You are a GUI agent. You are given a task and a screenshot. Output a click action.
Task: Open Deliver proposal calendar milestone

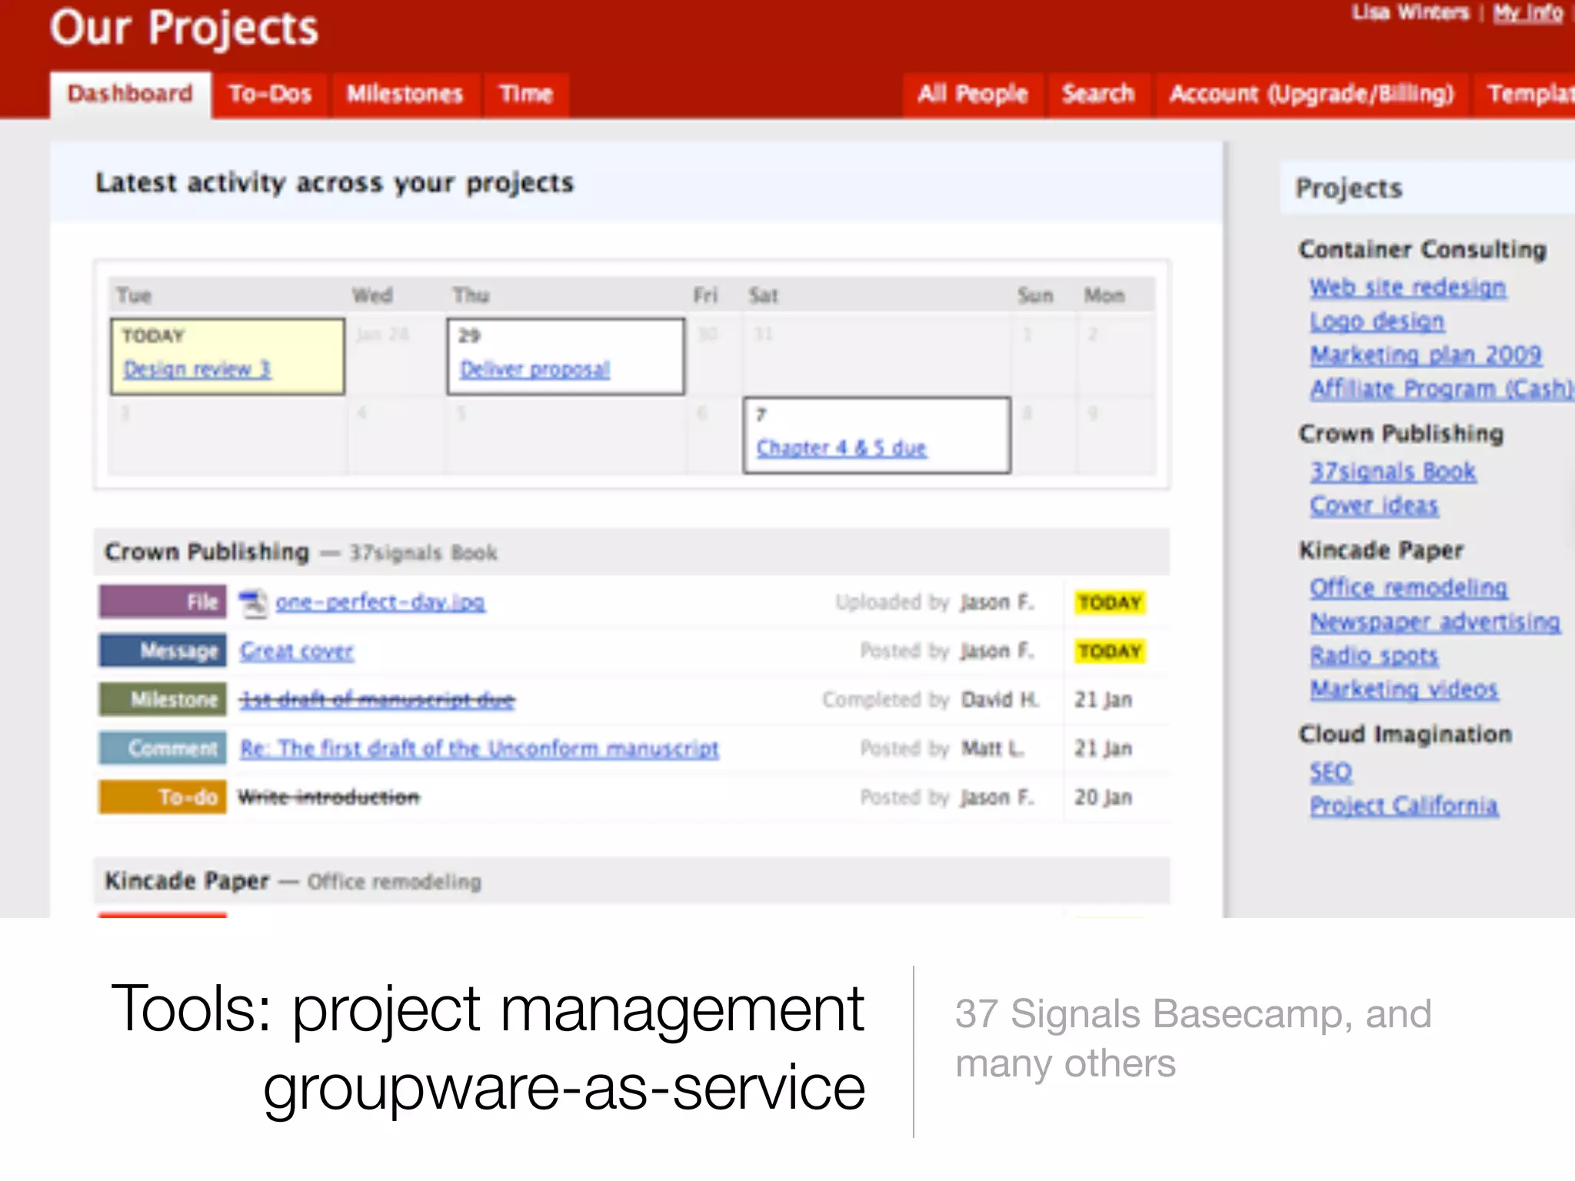(534, 369)
